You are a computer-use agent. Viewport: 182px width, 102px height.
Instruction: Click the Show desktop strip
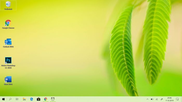coord(181,99)
